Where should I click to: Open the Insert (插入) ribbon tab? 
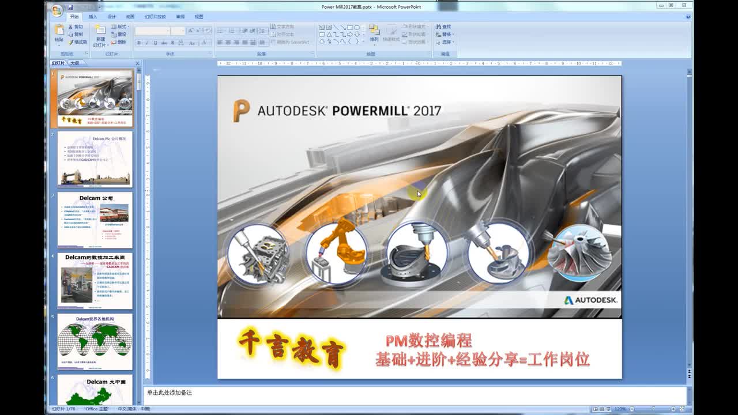(92, 17)
